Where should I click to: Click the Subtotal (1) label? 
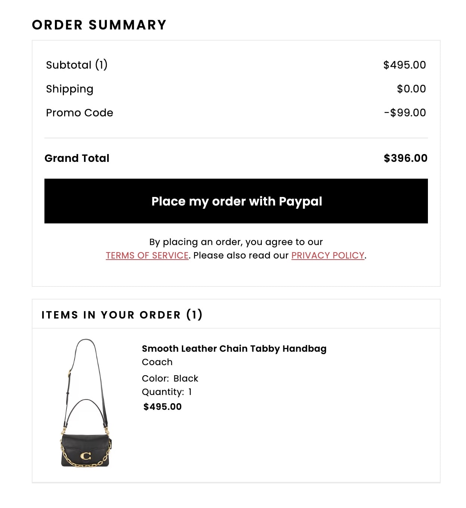coord(77,65)
